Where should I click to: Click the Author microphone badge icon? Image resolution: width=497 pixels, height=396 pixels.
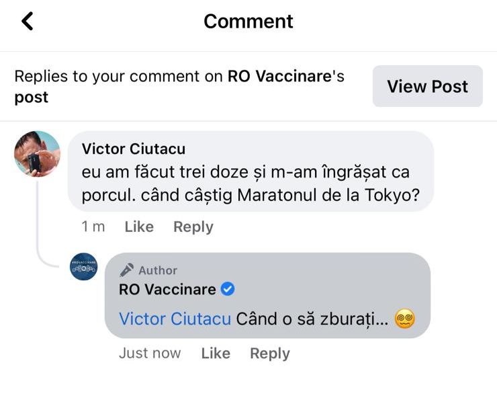[126, 270]
